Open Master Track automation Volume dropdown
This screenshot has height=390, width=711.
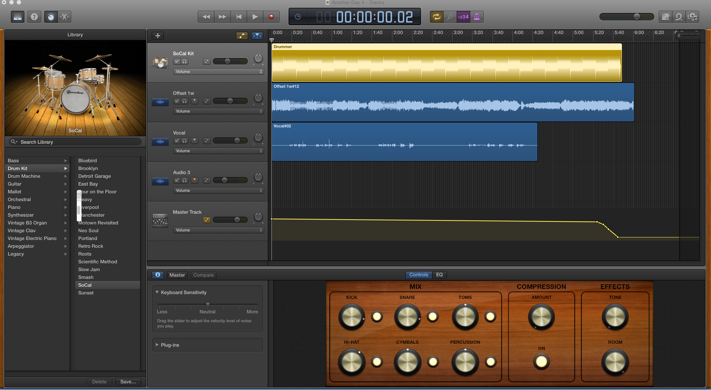click(x=218, y=230)
